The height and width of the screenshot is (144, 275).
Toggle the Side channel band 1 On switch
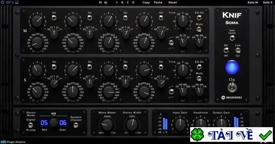54,67
